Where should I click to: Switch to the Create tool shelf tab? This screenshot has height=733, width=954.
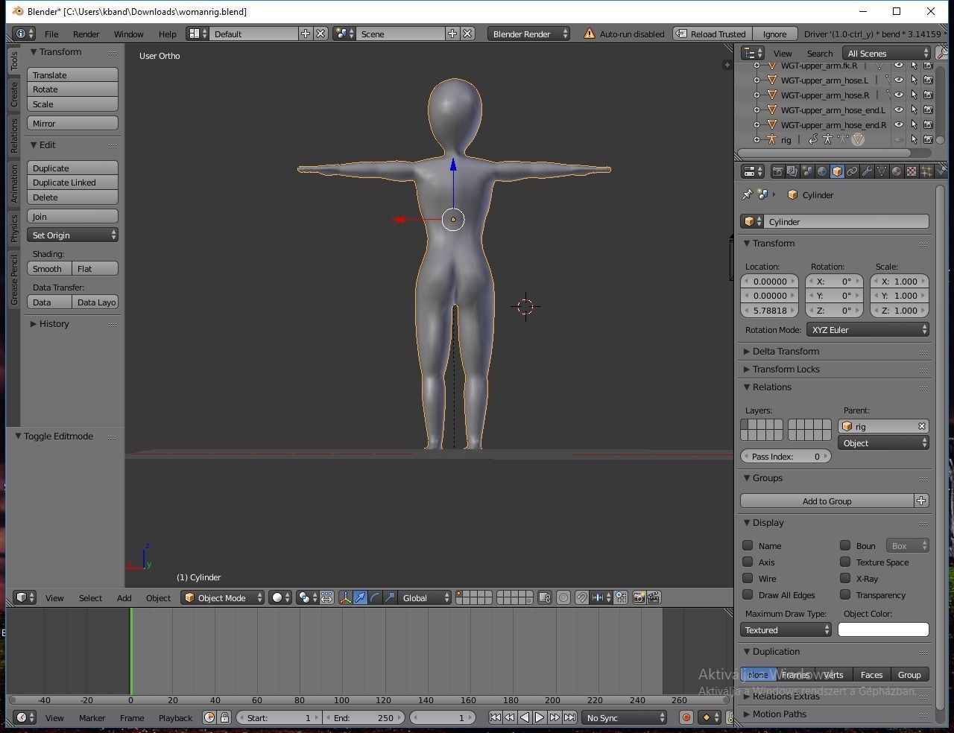point(14,95)
